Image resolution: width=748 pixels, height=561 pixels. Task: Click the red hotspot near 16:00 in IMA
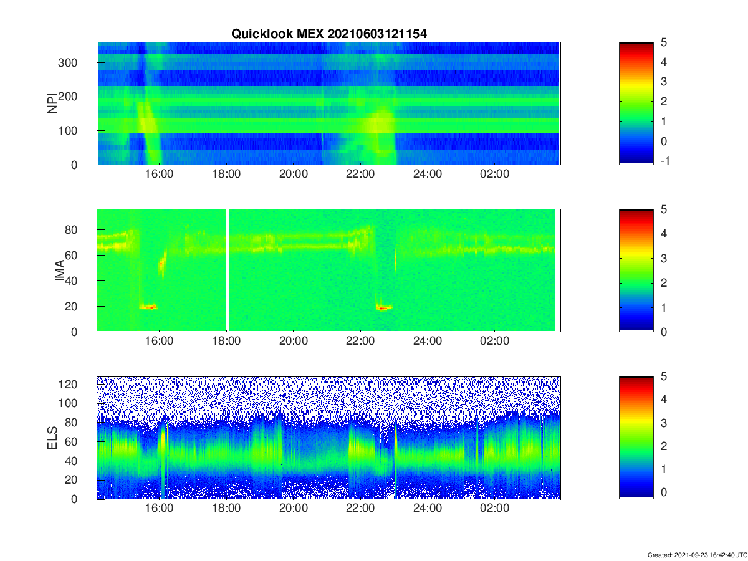tap(148, 307)
